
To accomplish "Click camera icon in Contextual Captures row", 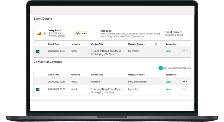I will coord(38,89).
